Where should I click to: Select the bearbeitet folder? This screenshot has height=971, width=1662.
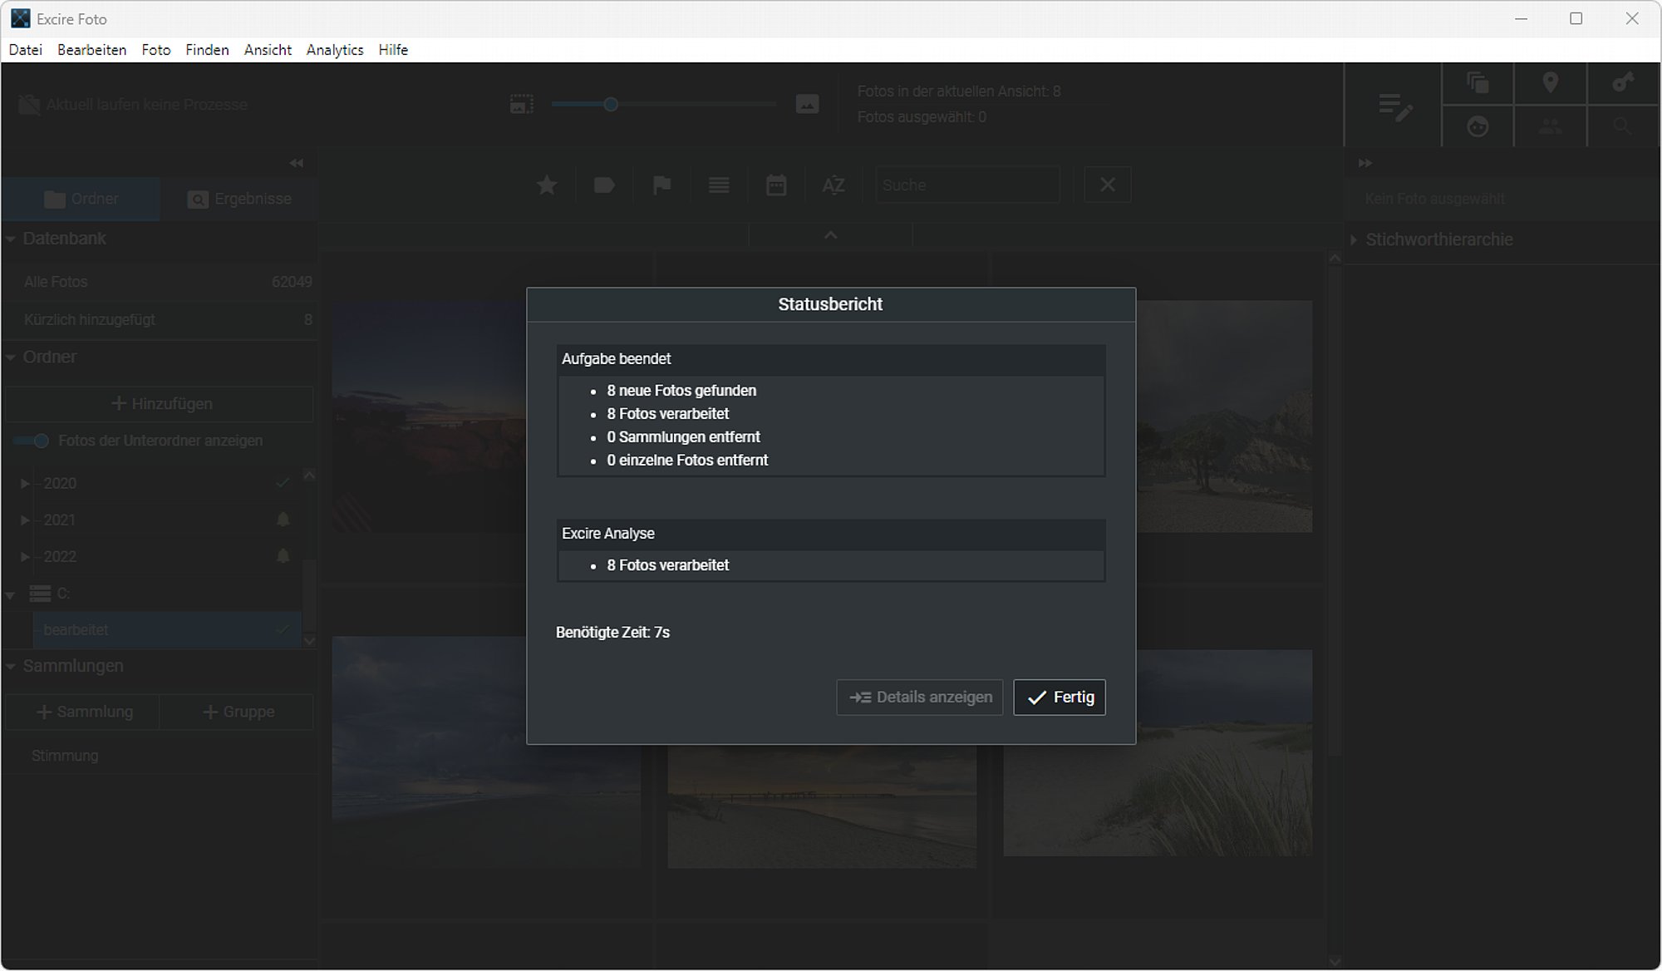[166, 630]
